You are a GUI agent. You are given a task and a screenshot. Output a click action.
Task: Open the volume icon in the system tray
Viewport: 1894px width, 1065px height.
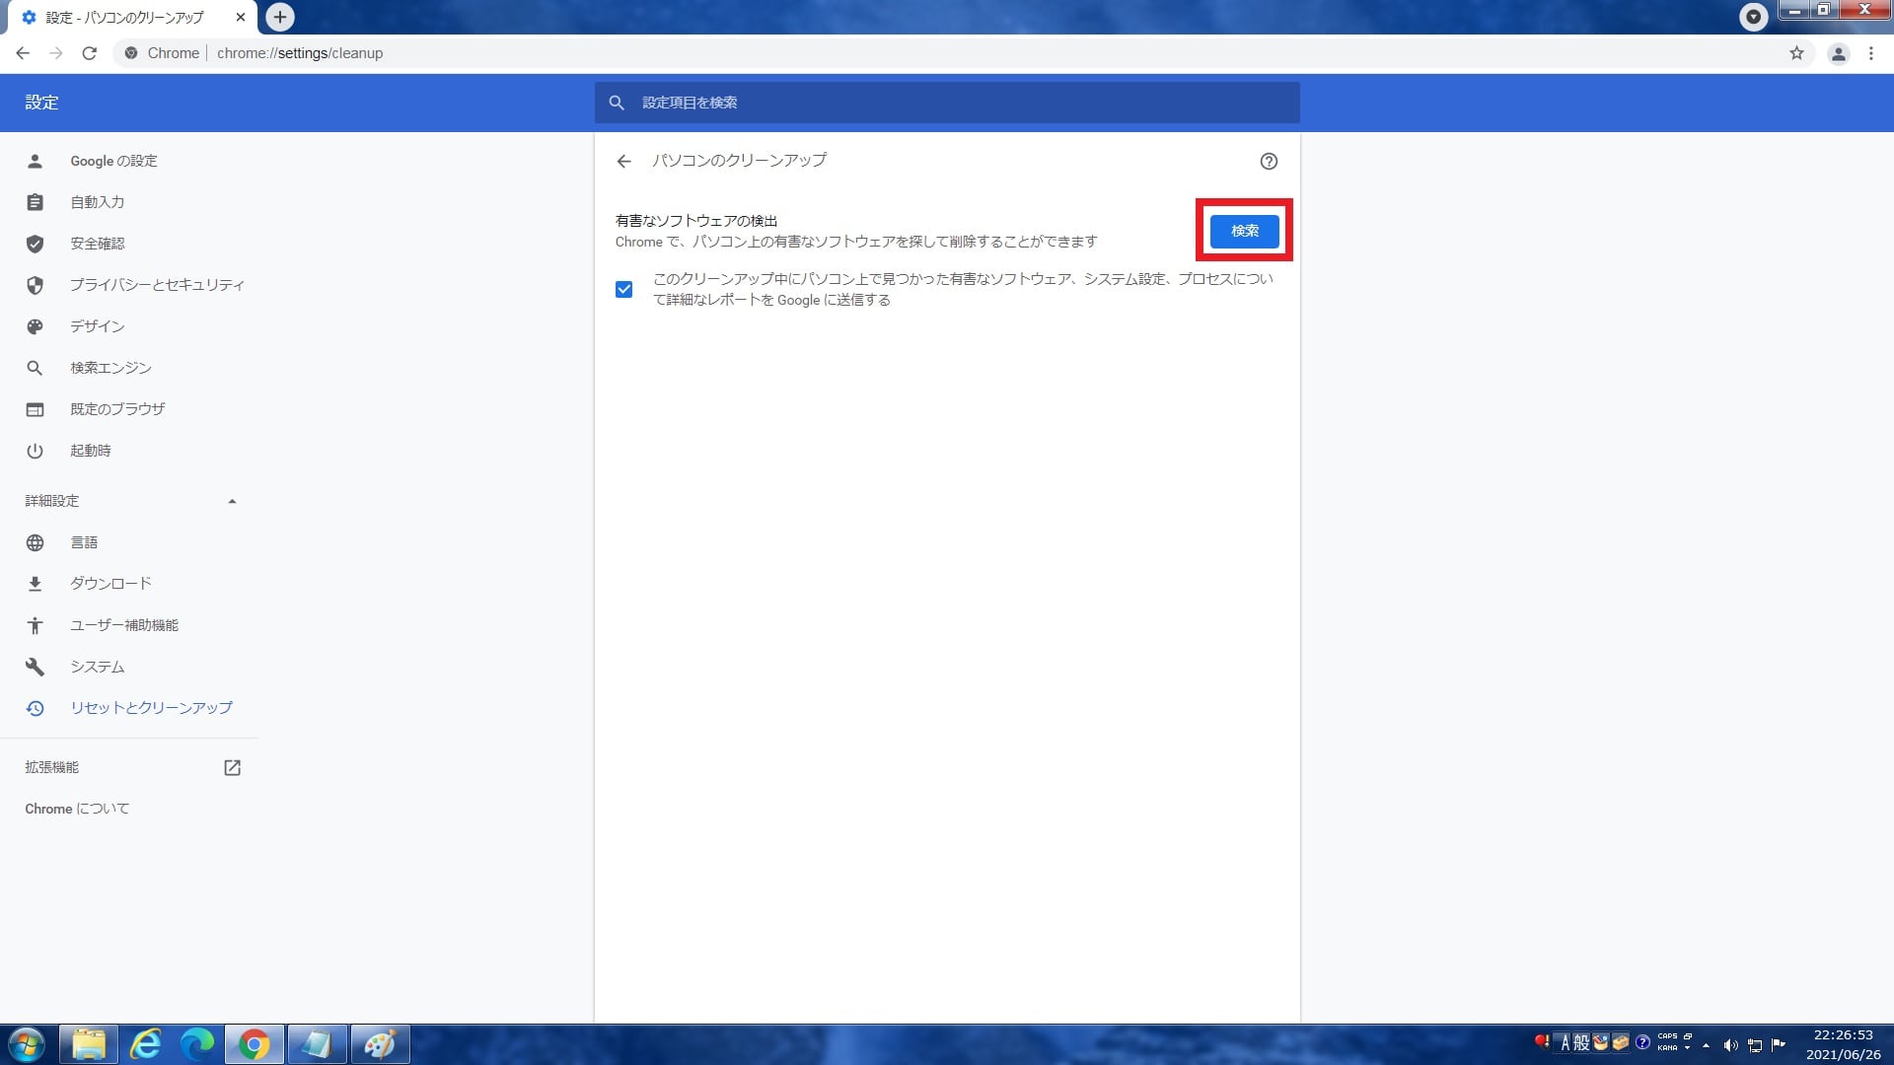[1729, 1044]
